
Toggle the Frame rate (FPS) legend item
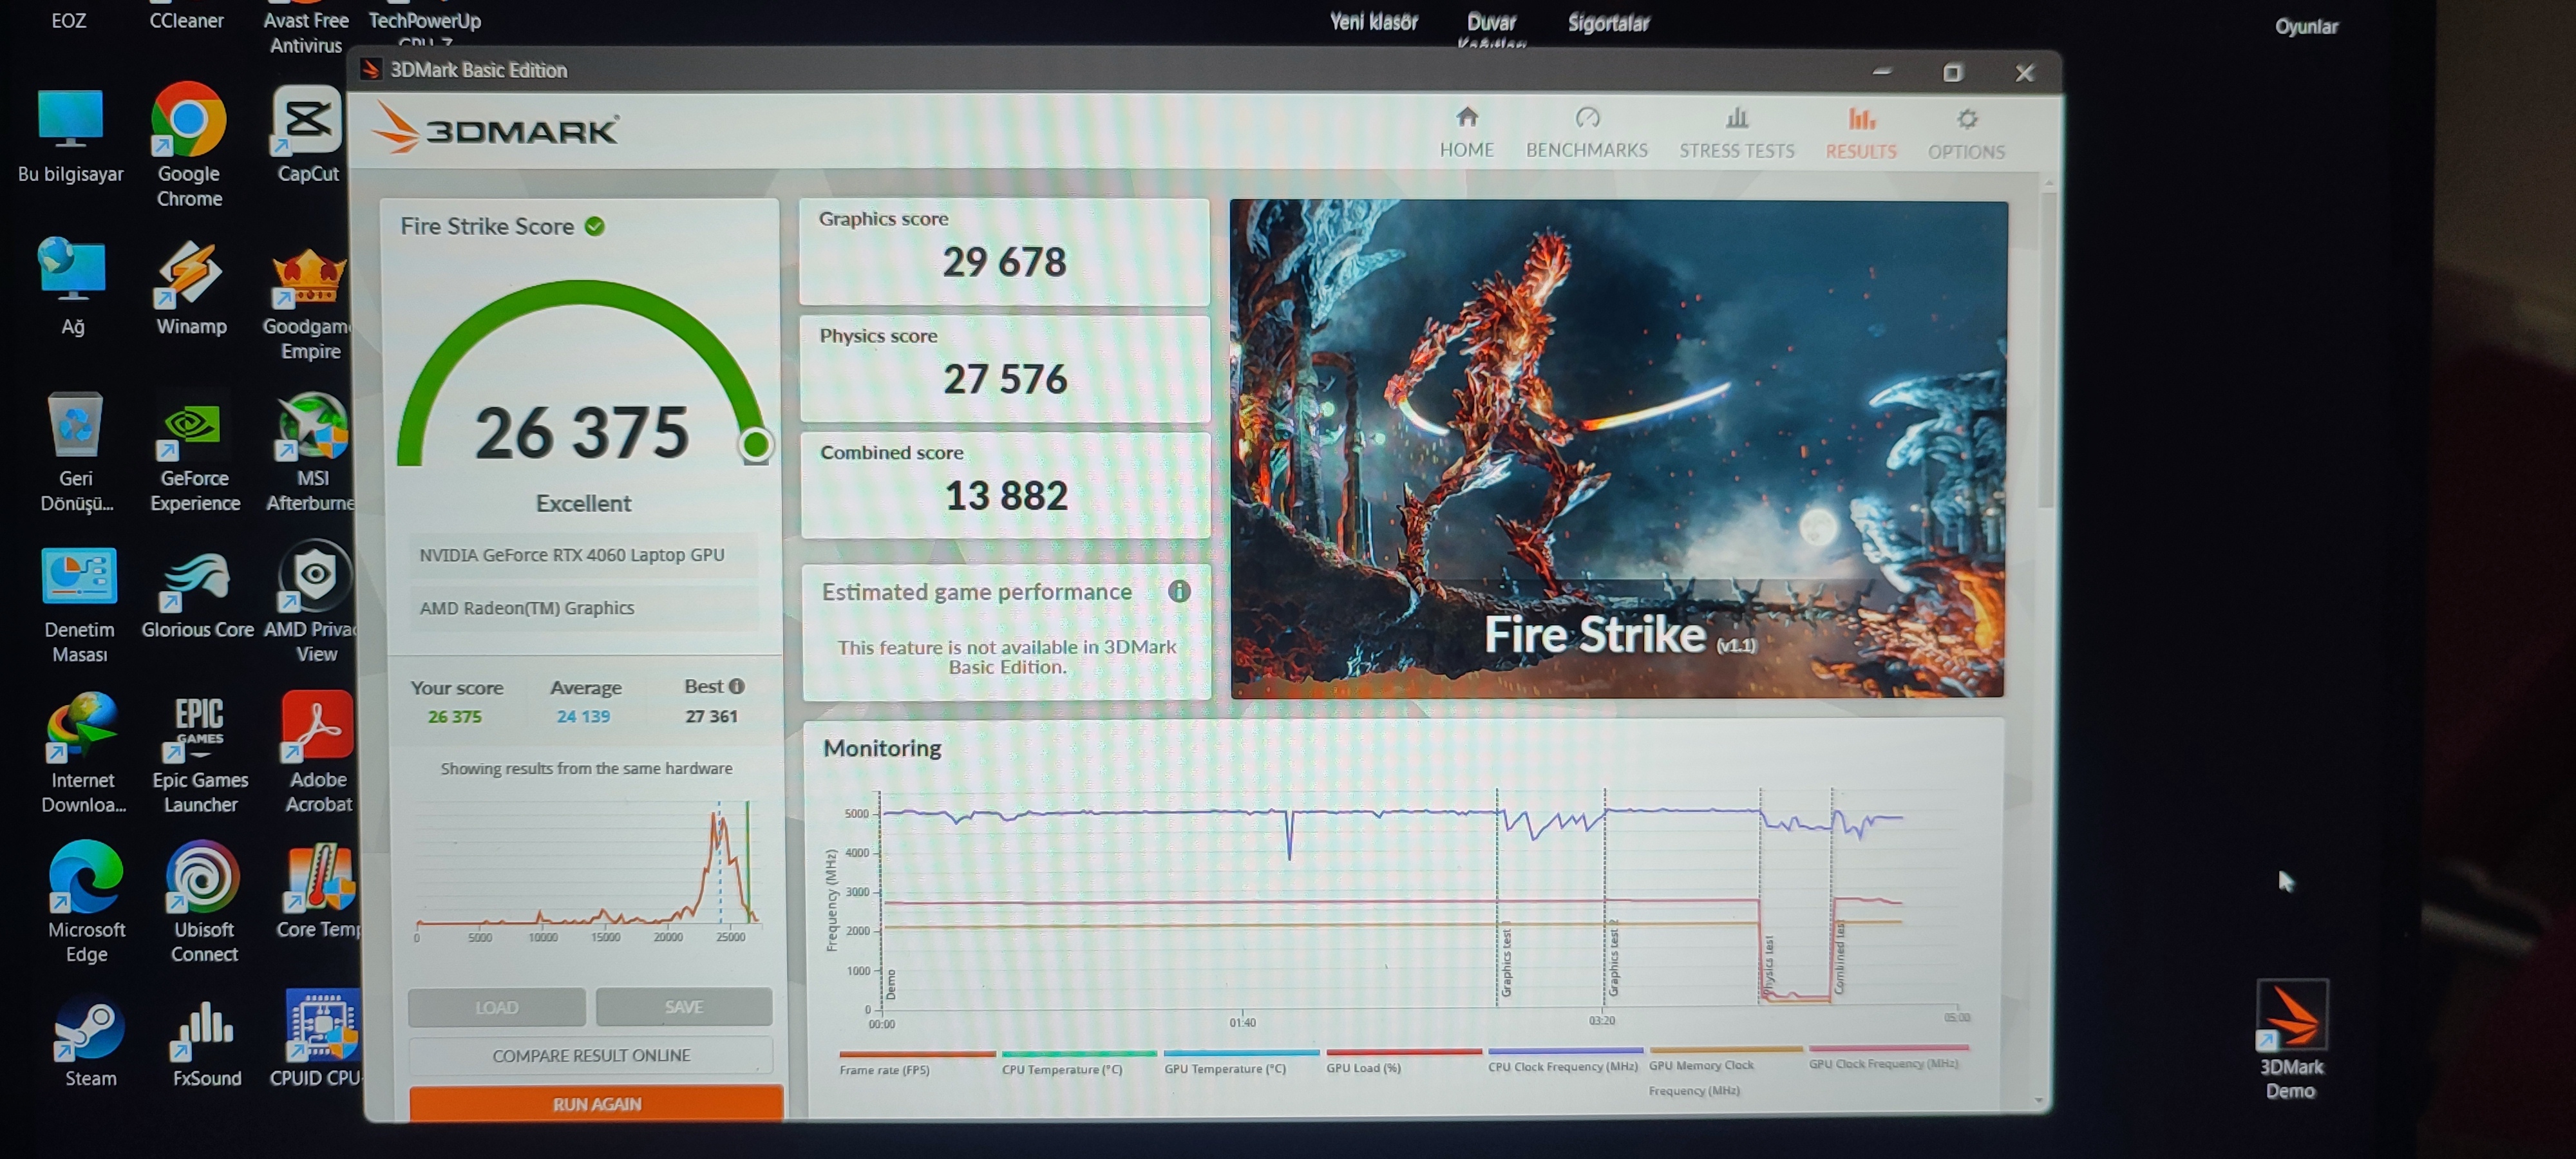[x=884, y=1069]
